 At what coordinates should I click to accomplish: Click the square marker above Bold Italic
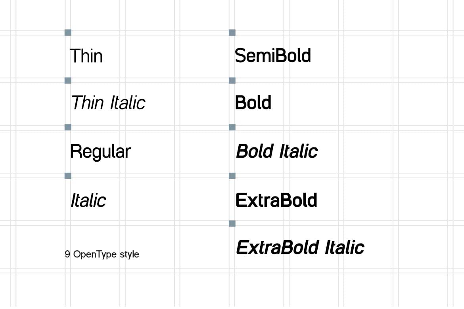[232, 127]
